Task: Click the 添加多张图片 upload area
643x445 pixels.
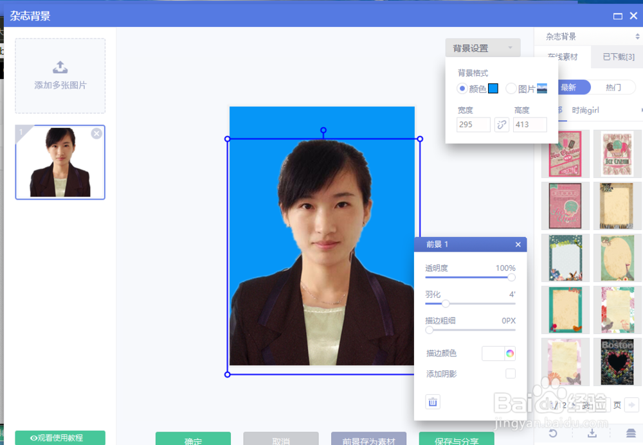Action: click(60, 76)
